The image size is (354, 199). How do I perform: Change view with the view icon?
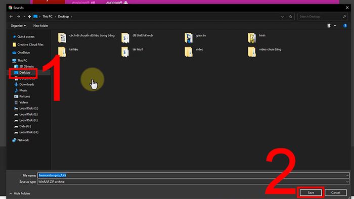pos(329,26)
